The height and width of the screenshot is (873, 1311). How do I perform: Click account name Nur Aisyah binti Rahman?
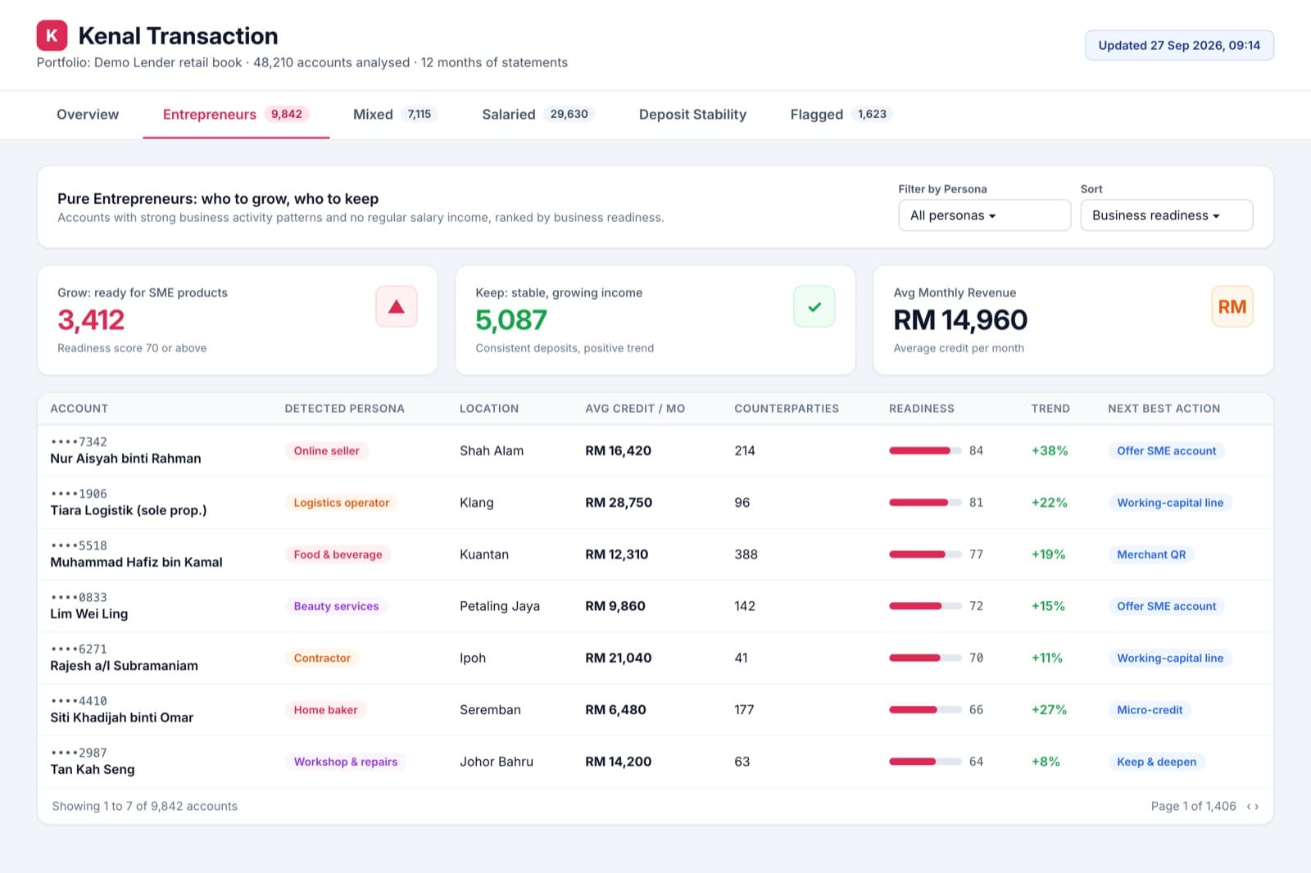(x=125, y=459)
